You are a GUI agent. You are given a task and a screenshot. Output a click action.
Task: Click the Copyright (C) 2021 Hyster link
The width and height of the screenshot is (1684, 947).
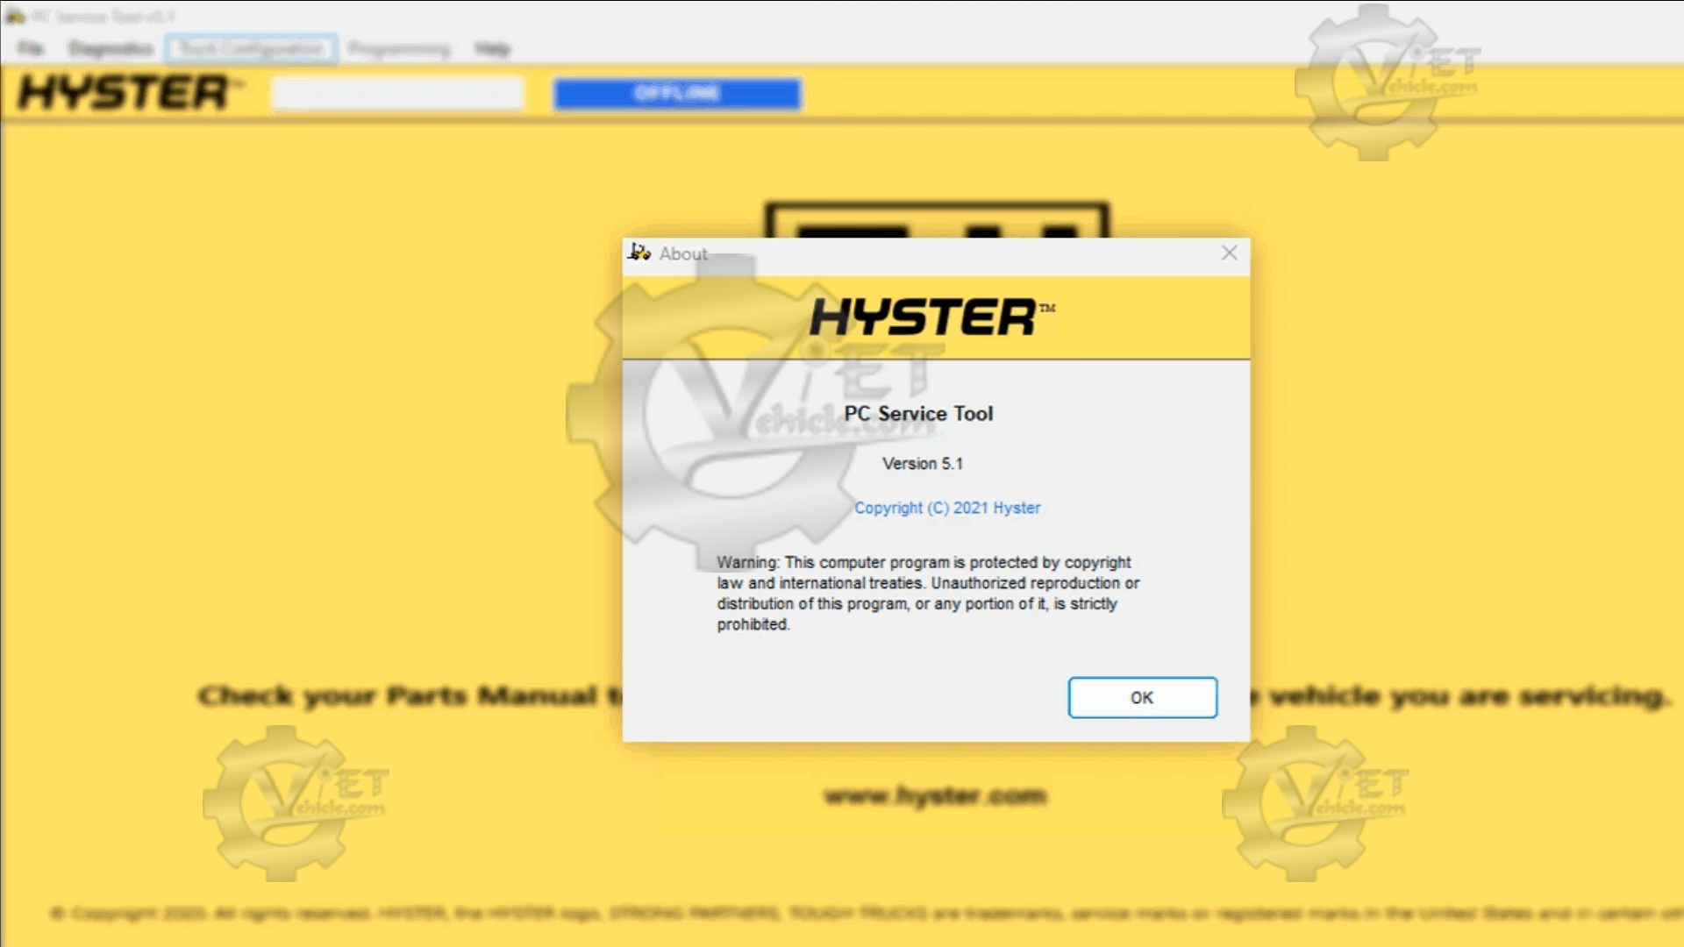[947, 508]
